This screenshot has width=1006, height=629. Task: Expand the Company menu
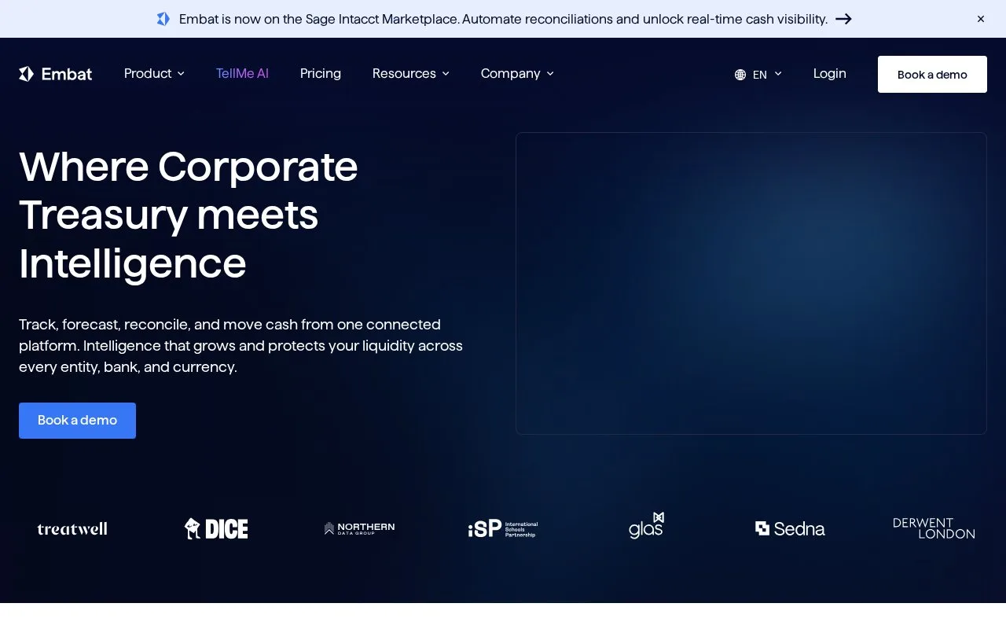pyautogui.click(x=517, y=73)
